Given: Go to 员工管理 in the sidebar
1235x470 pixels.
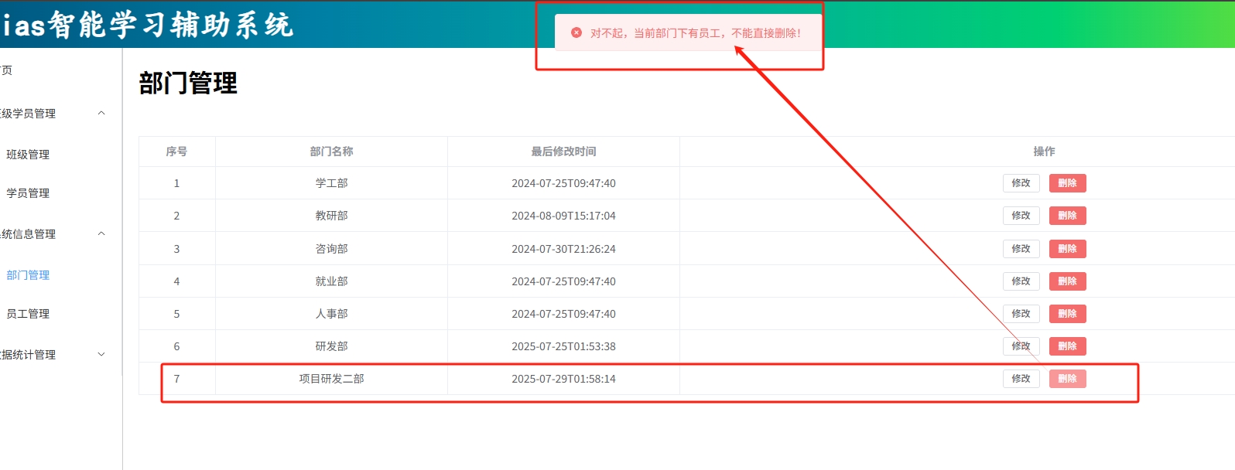Looking at the screenshot, I should click(x=28, y=314).
